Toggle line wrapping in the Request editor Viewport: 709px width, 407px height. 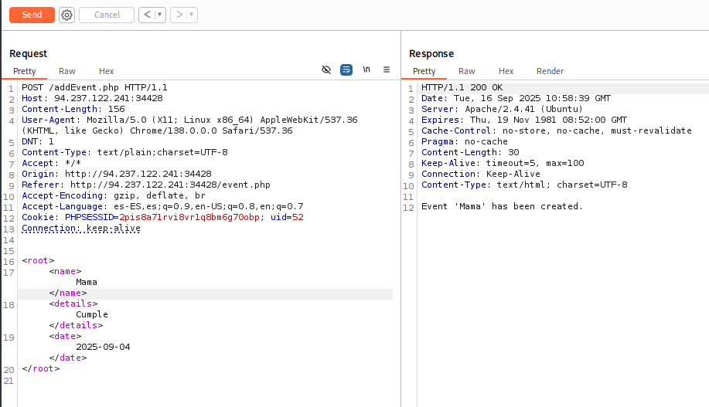pos(346,70)
